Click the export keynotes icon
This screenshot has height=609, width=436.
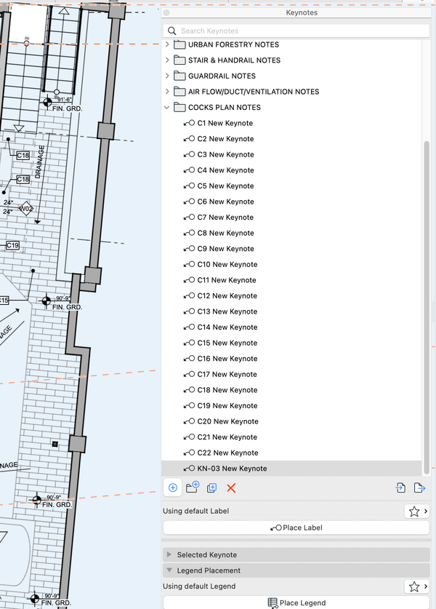pyautogui.click(x=420, y=487)
